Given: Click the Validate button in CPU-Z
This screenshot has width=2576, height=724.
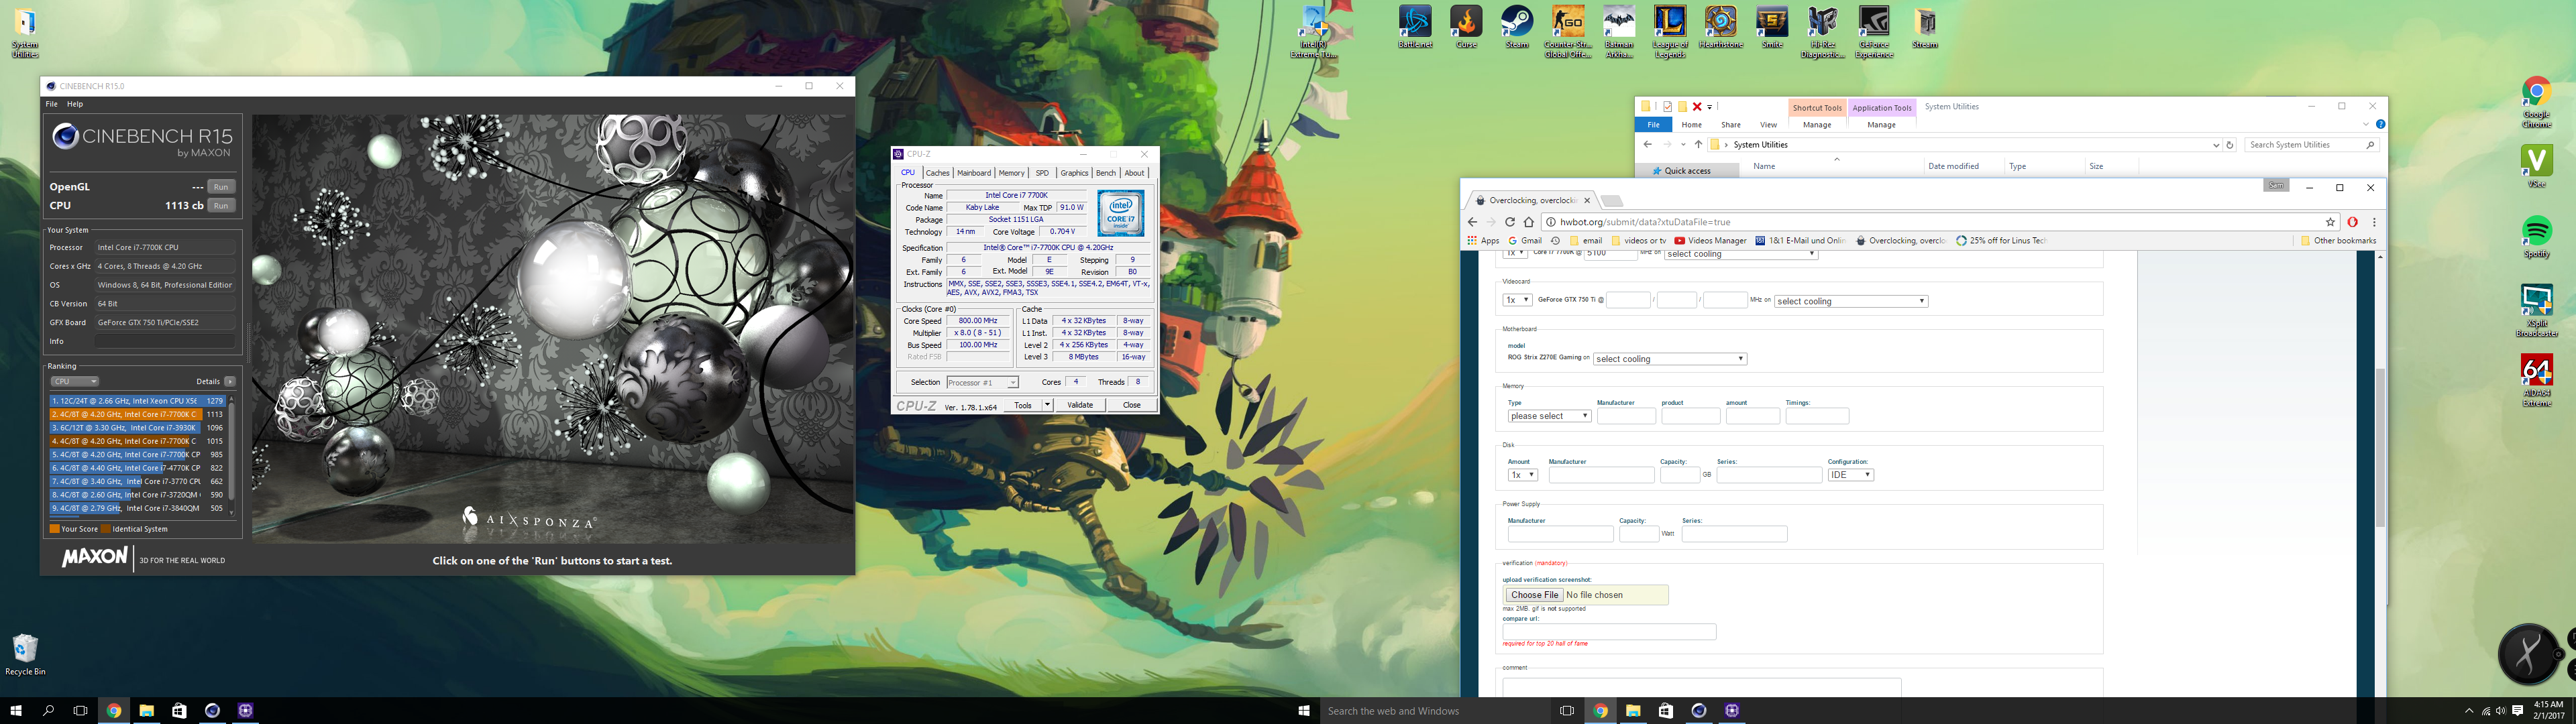Looking at the screenshot, I should 1080,405.
